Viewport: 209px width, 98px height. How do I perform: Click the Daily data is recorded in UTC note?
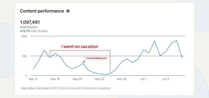(x=39, y=88)
